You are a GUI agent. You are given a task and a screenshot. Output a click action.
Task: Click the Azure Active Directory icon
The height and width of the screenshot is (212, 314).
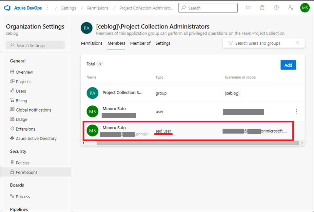tap(12, 138)
